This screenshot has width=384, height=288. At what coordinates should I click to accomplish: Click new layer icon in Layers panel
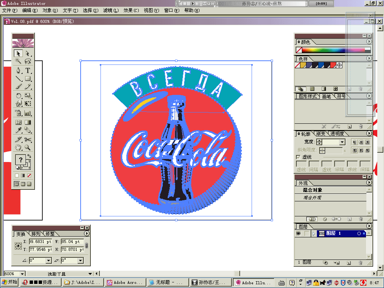[x=349, y=263]
